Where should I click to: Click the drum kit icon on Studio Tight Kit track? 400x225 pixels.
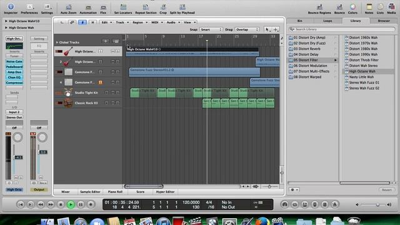click(x=68, y=92)
